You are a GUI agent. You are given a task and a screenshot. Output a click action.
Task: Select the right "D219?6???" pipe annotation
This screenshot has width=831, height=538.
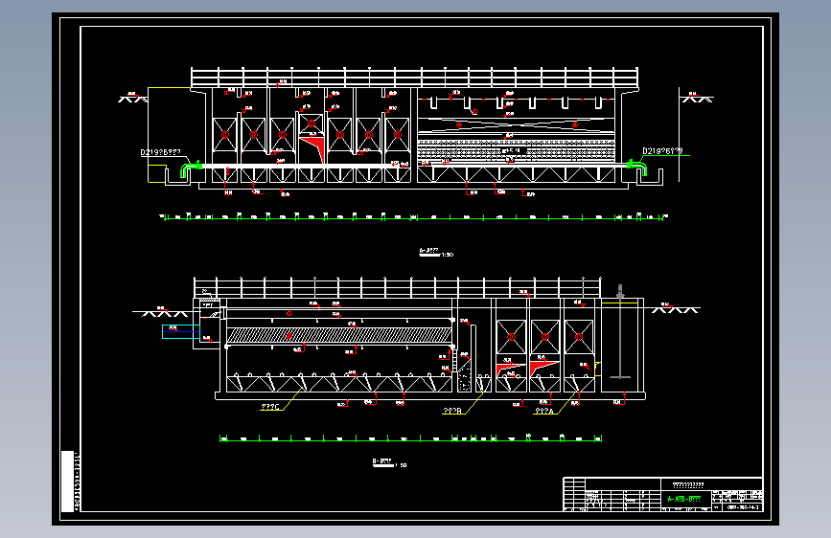662,151
